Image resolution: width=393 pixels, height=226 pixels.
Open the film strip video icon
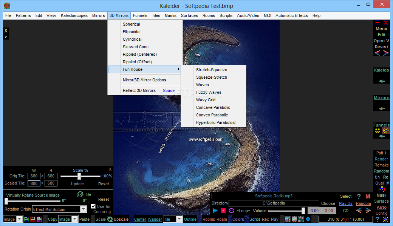tap(287, 219)
